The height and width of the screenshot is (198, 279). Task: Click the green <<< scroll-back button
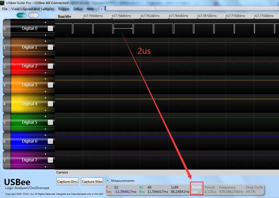coord(21,15)
